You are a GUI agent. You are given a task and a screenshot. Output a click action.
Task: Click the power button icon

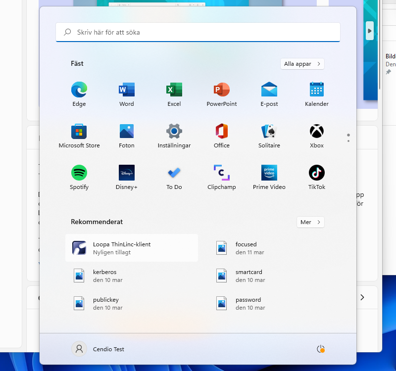tap(320, 349)
